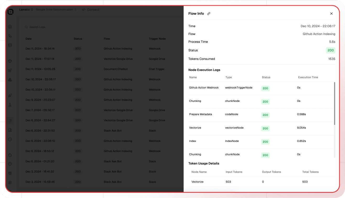Open the Home icon in the sidebar

[10, 26]
